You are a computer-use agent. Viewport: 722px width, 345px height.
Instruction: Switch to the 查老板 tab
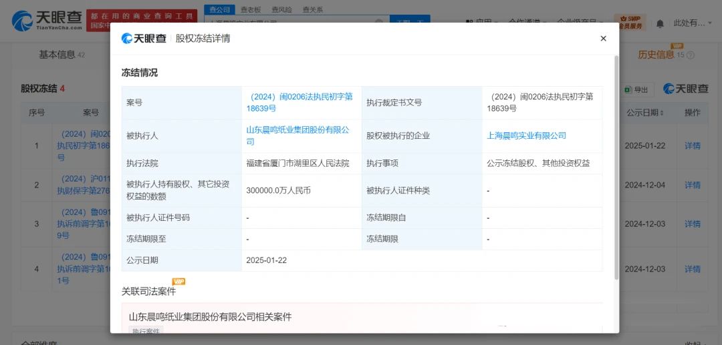click(251, 10)
